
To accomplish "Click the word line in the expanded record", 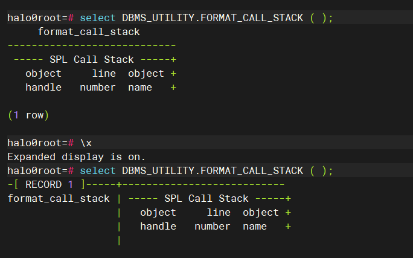I will click(x=219, y=213).
